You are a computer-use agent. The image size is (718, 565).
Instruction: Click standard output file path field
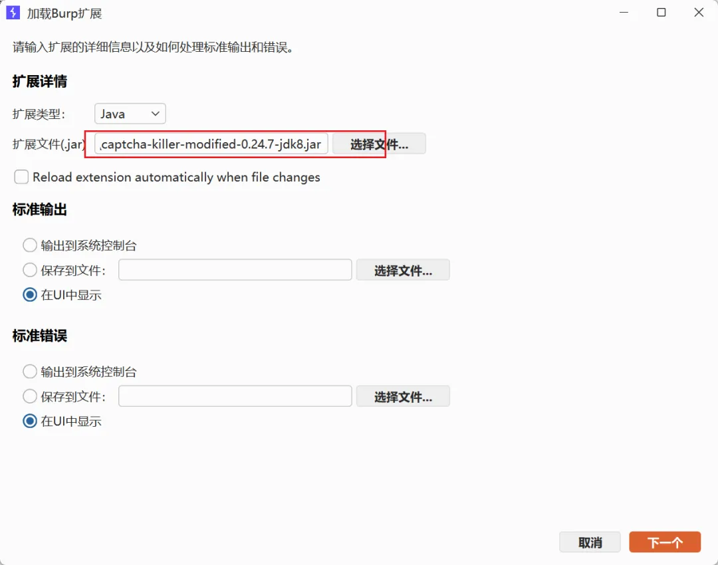click(235, 270)
